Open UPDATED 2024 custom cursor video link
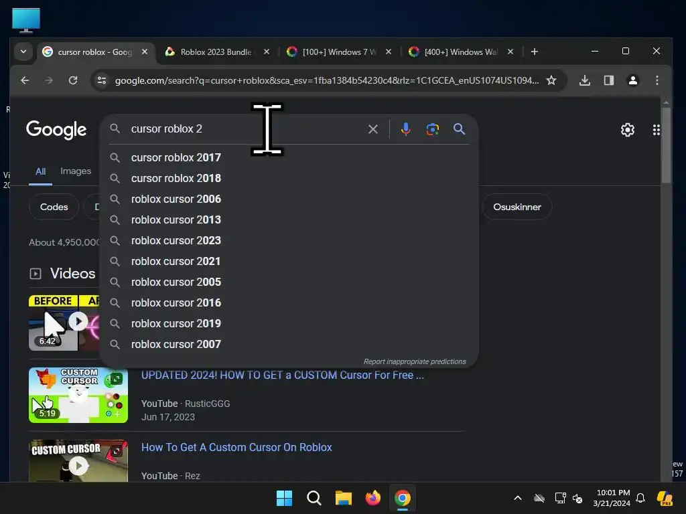This screenshot has height=514, width=686. (x=283, y=375)
